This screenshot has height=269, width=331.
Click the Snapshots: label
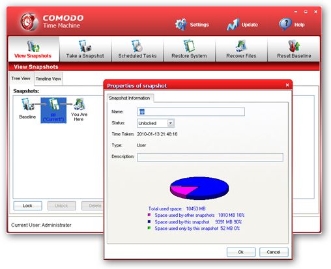[26, 91]
